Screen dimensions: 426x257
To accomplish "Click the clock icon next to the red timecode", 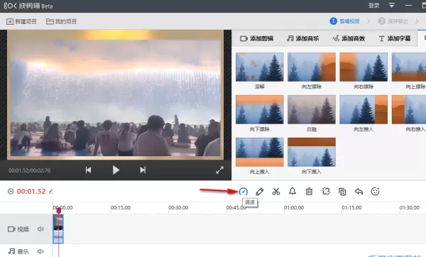I will [11, 192].
